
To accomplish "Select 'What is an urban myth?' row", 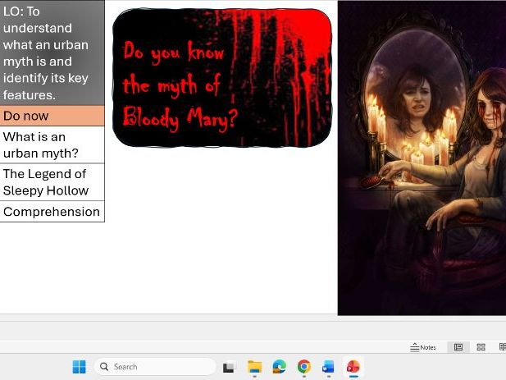I will click(x=52, y=144).
